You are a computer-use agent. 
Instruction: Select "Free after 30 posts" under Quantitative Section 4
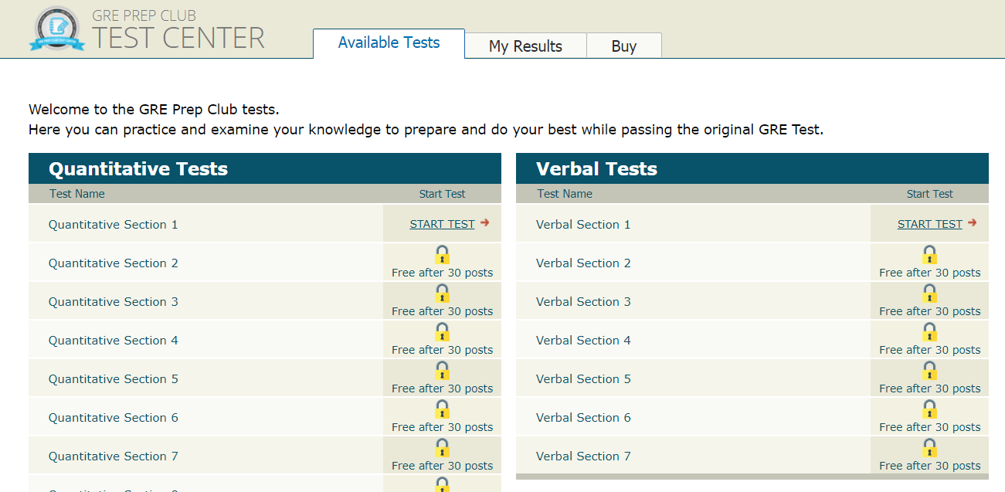coord(442,350)
